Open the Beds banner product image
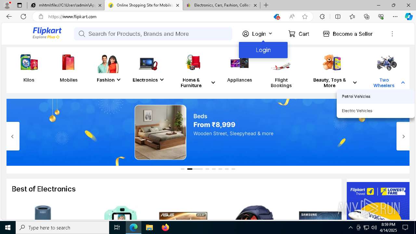416x234 pixels. [x=161, y=132]
